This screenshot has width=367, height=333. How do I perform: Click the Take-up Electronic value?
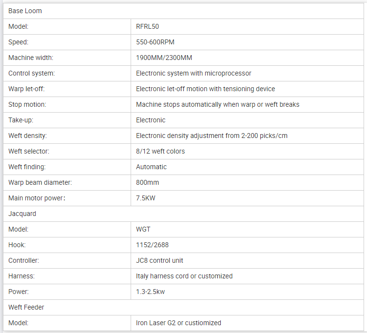click(x=151, y=120)
